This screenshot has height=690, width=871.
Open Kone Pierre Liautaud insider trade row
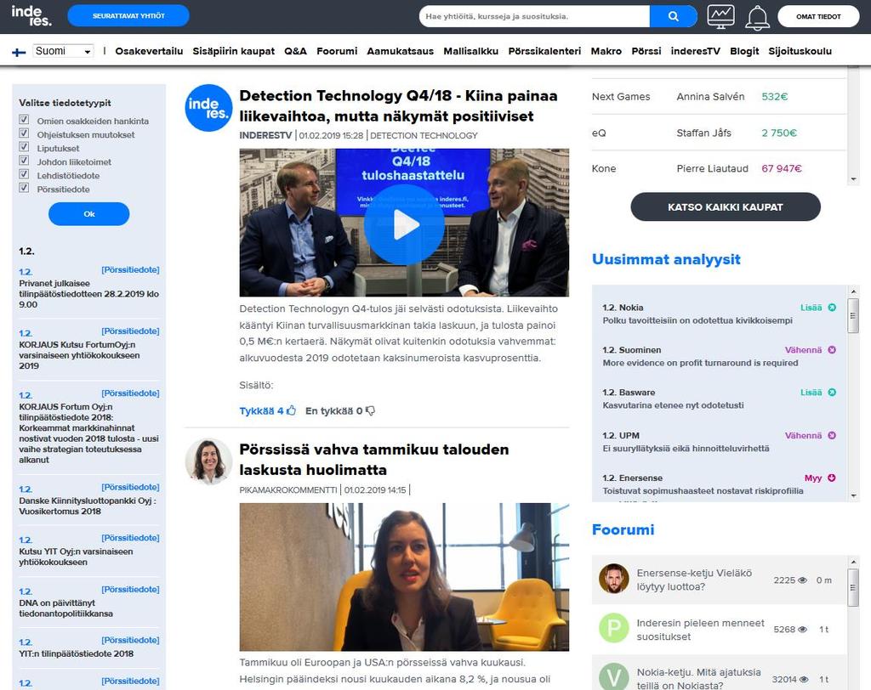coord(719,168)
